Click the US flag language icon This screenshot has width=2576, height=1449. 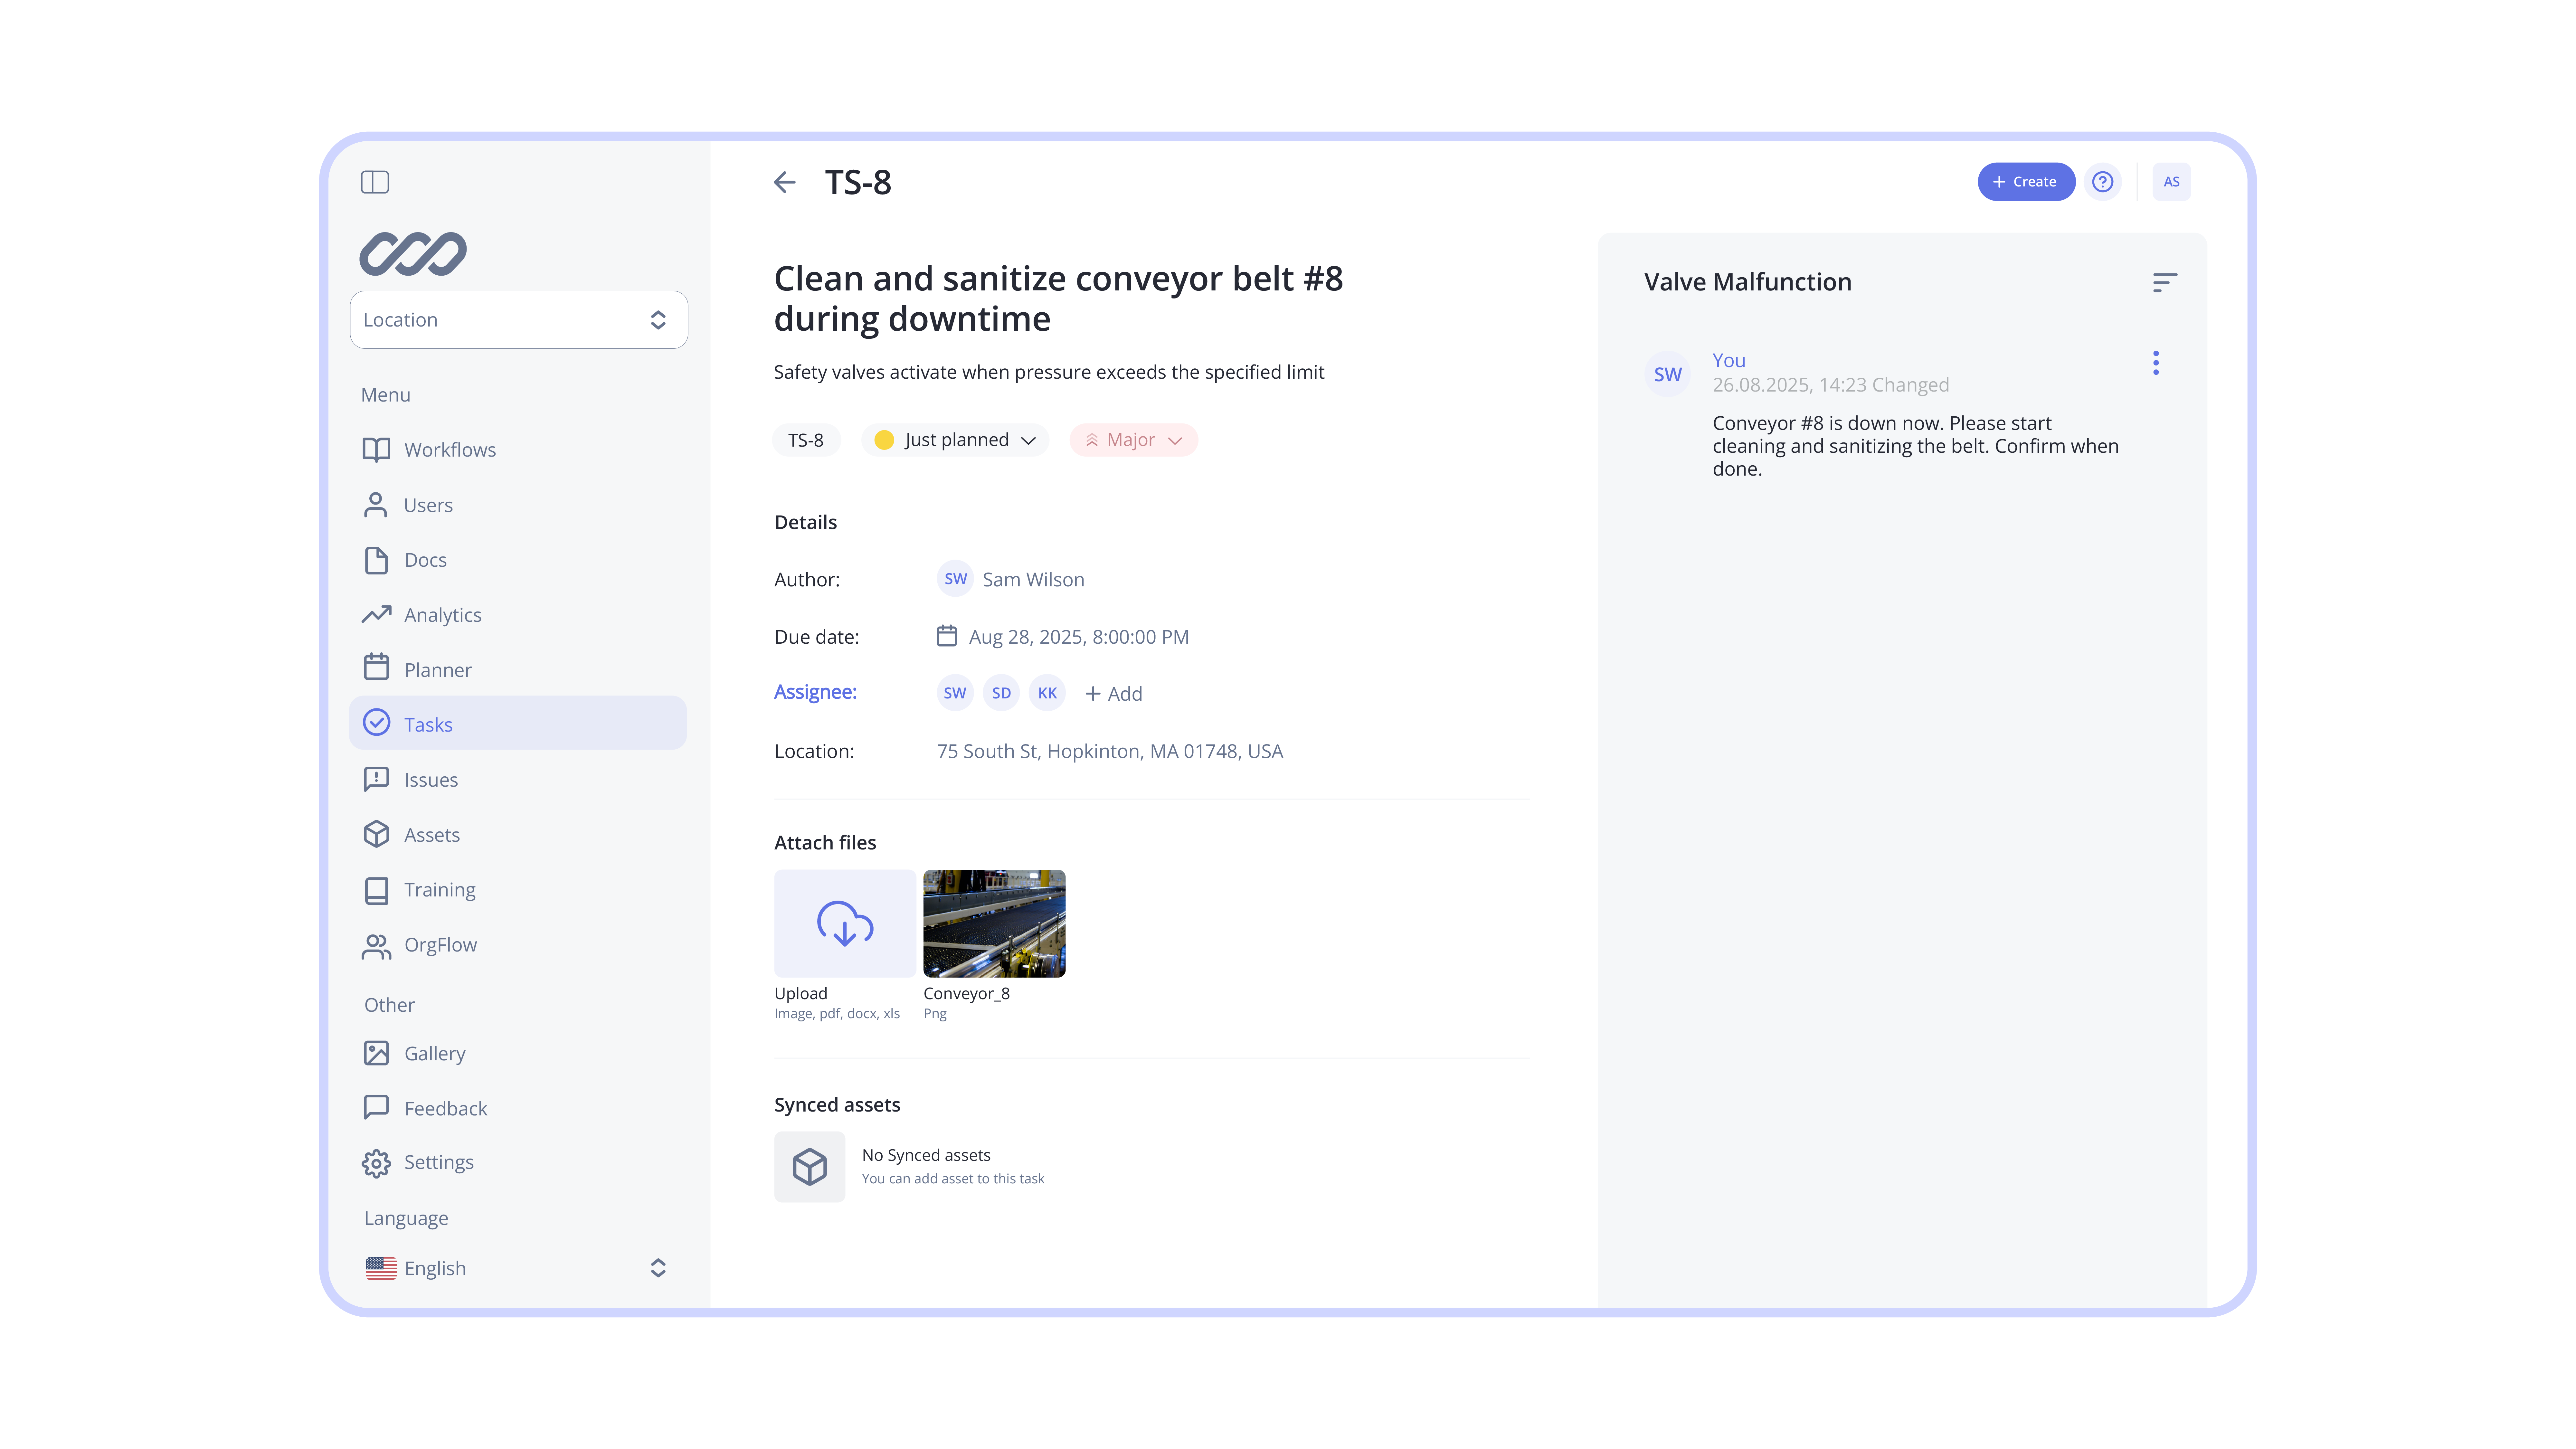(381, 1268)
